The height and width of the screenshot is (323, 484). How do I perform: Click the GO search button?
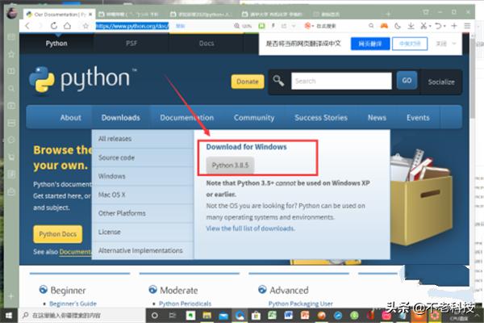click(x=407, y=81)
